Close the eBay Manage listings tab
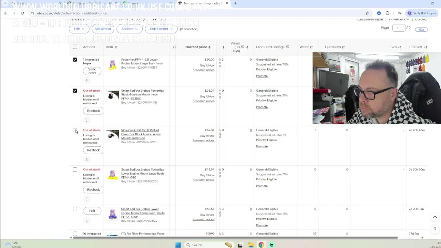This screenshot has height=248, width=441. coord(227,3)
